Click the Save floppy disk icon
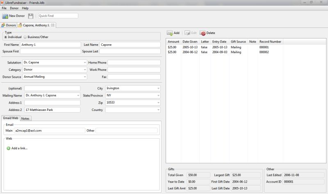Screen dimensions: 328x194 [31, 16]
